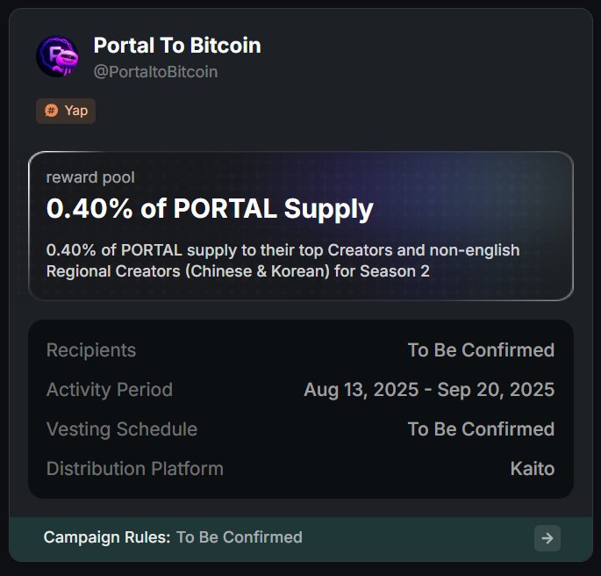Click the 0.40% of PORTAL Supply heading
Screen dimensions: 601x576
[210, 209]
